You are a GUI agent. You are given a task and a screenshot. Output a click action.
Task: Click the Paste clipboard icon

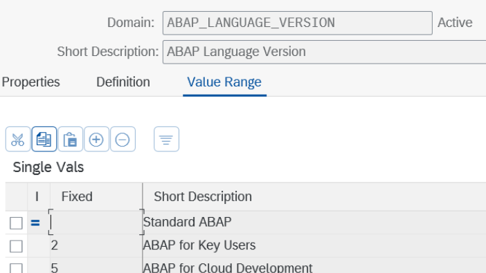[x=71, y=140]
